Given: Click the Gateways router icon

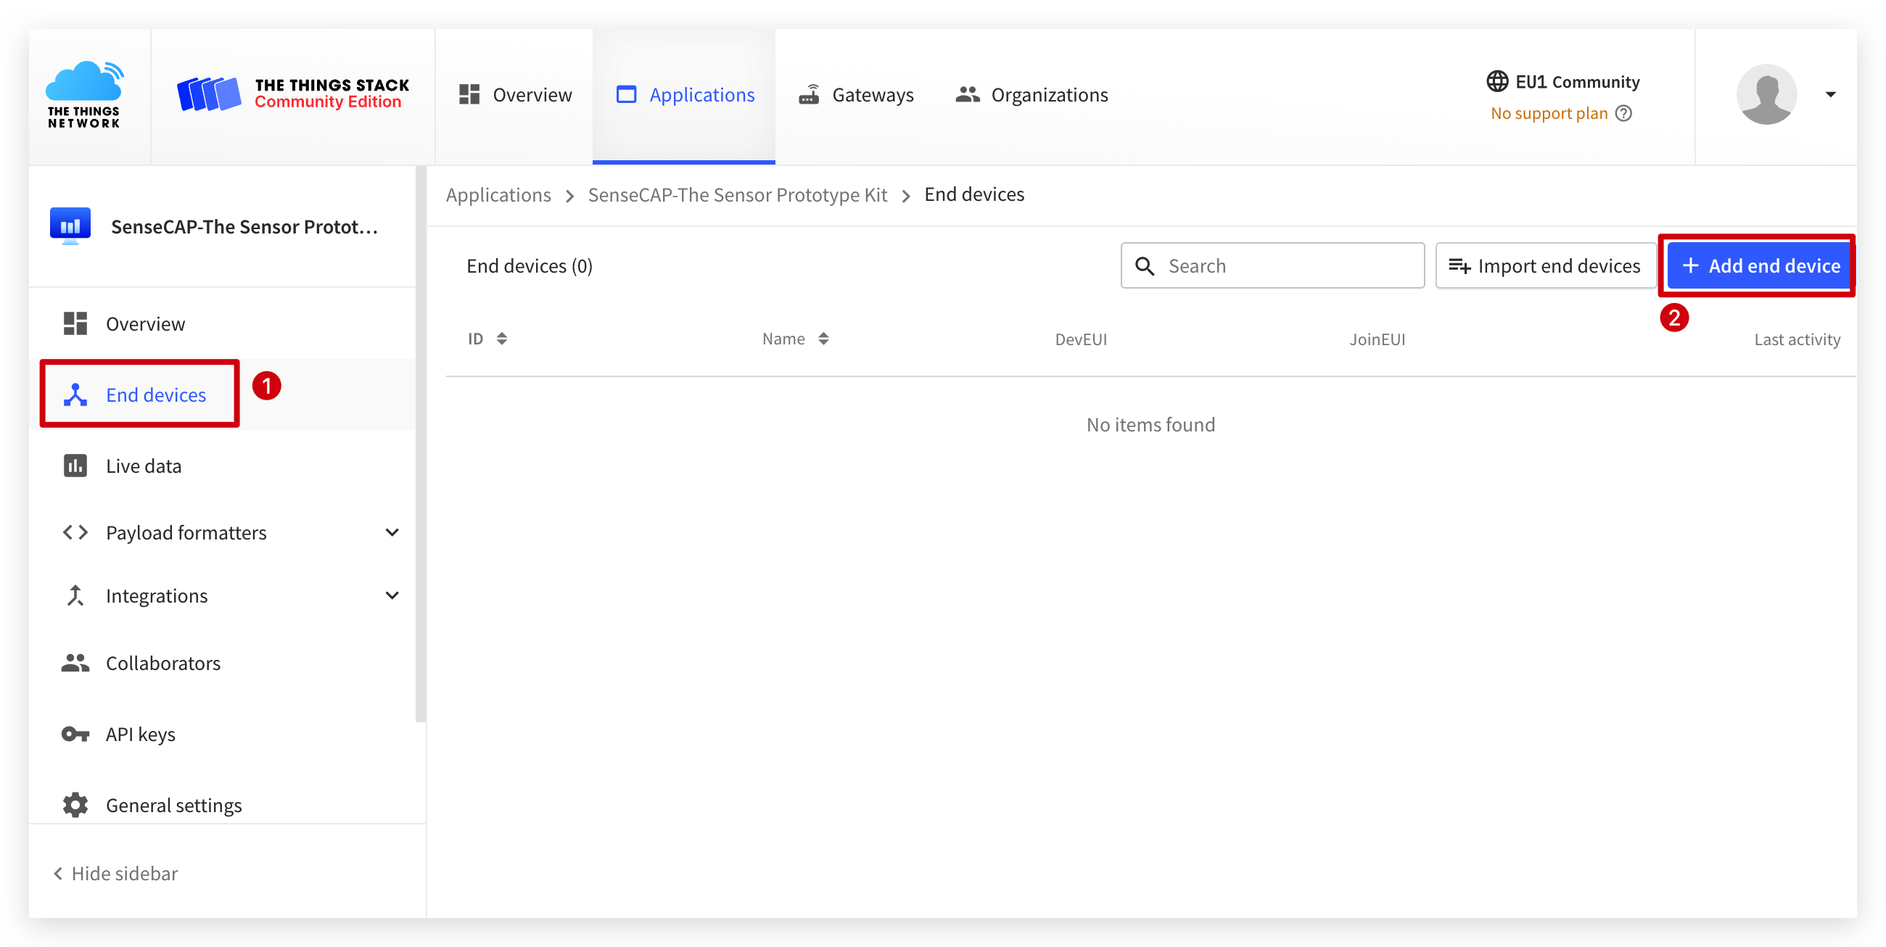Looking at the screenshot, I should pyautogui.click(x=809, y=95).
